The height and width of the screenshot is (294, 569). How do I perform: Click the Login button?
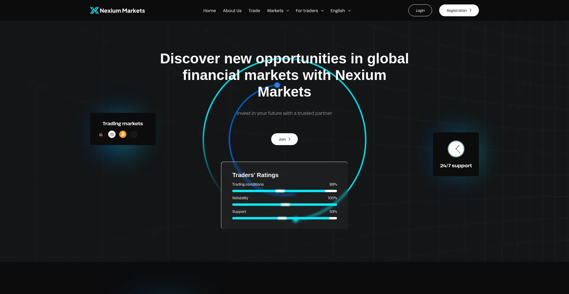pos(420,10)
